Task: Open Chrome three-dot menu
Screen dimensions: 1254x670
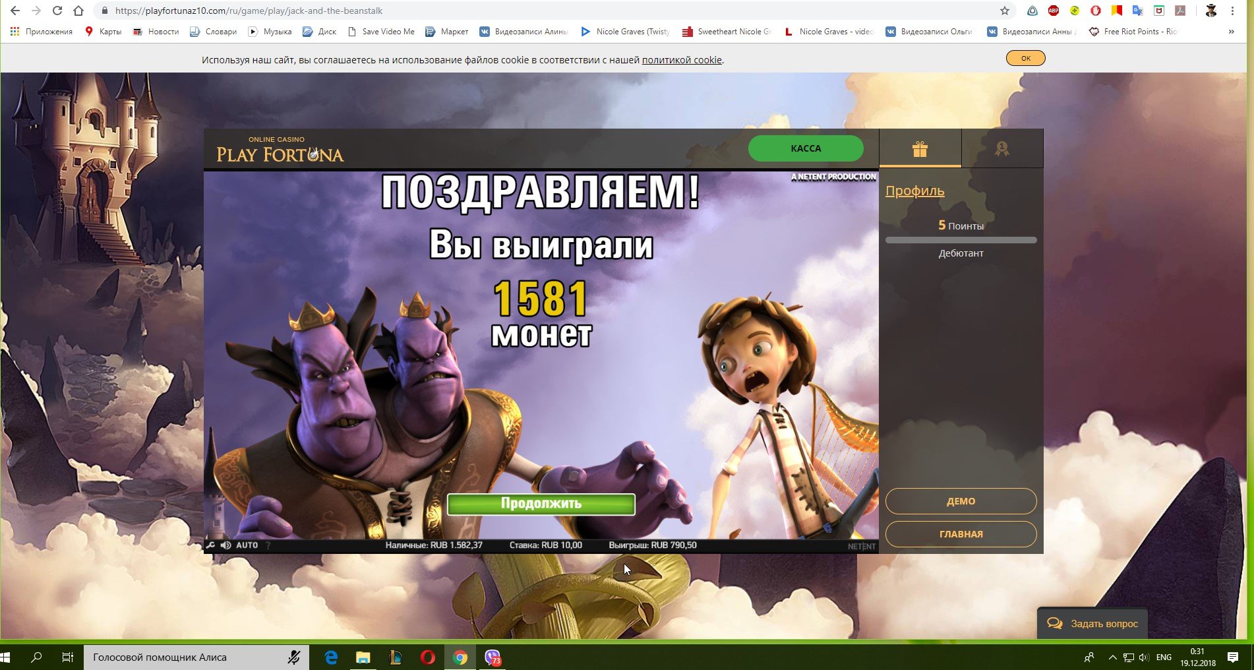Action: [1232, 11]
